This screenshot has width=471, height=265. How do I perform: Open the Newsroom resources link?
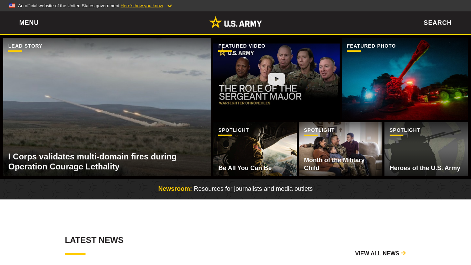[x=235, y=189]
